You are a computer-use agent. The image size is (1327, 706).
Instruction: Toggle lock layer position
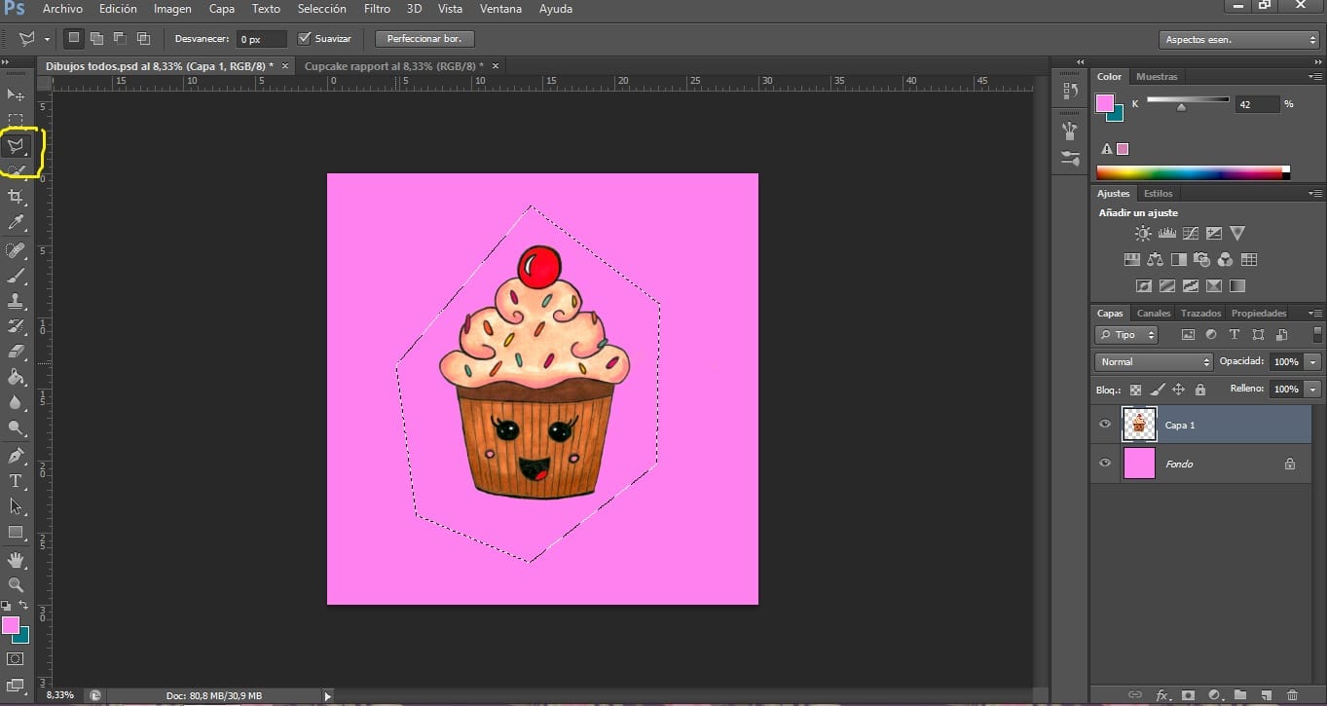coord(1178,390)
